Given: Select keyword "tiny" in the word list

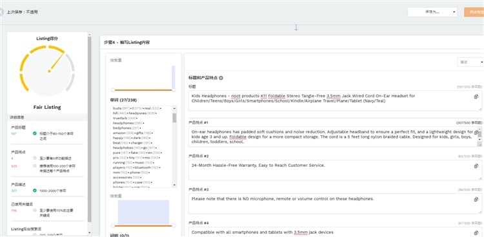Looking at the screenshot, I should click(x=132, y=158).
